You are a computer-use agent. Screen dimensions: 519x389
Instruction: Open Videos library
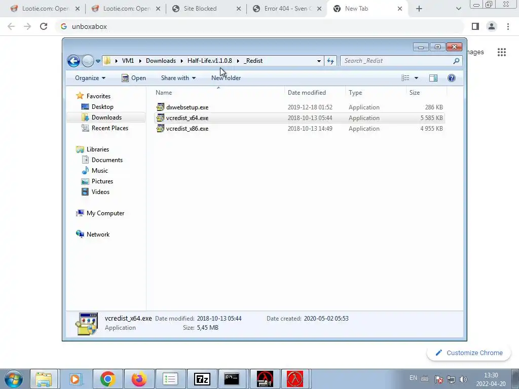click(x=100, y=192)
